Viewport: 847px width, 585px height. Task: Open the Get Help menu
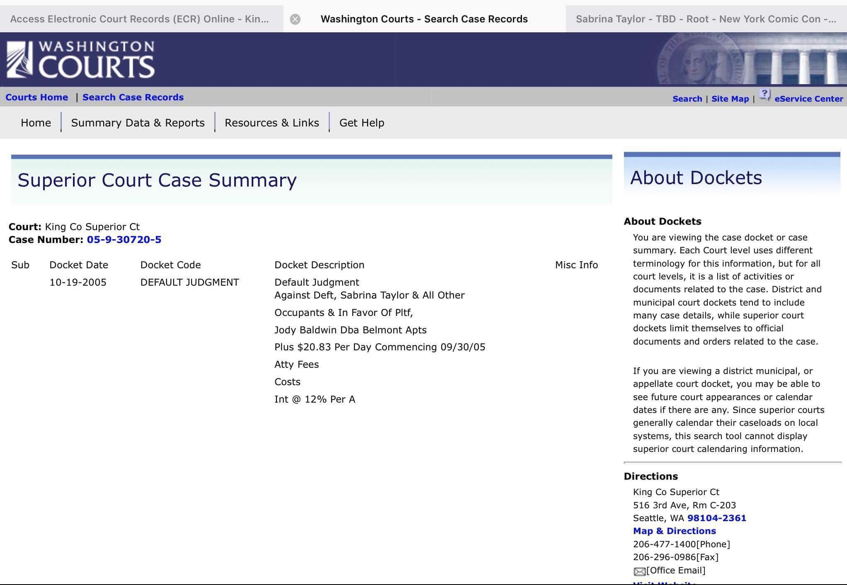[362, 123]
